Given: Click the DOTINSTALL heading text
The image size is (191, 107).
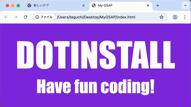Looking at the screenshot, I should pyautogui.click(x=96, y=55).
